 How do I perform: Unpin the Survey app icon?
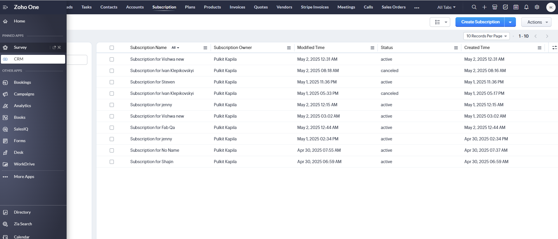click(x=59, y=47)
